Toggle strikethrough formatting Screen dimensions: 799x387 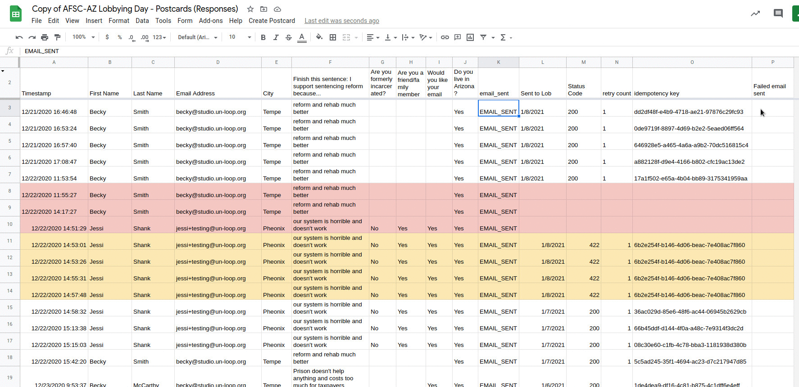289,37
